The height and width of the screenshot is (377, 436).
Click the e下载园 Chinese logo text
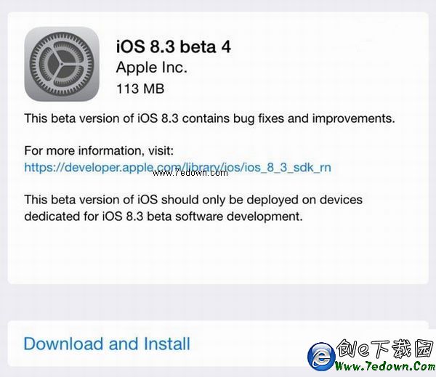coord(385,349)
